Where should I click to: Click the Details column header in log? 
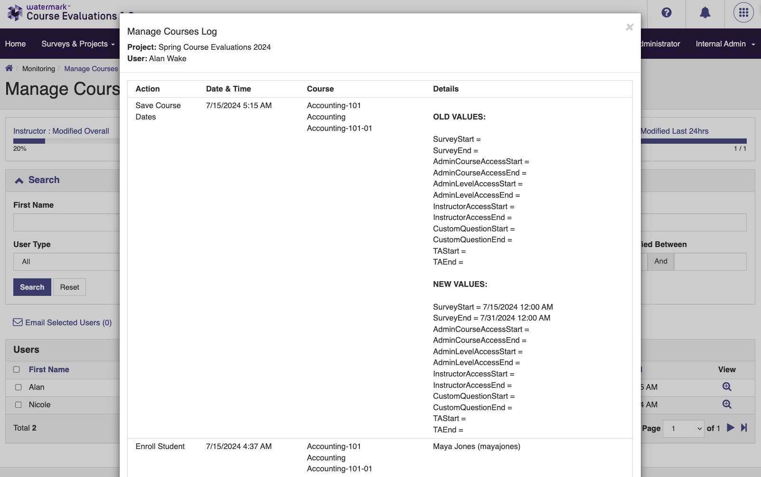pos(446,89)
